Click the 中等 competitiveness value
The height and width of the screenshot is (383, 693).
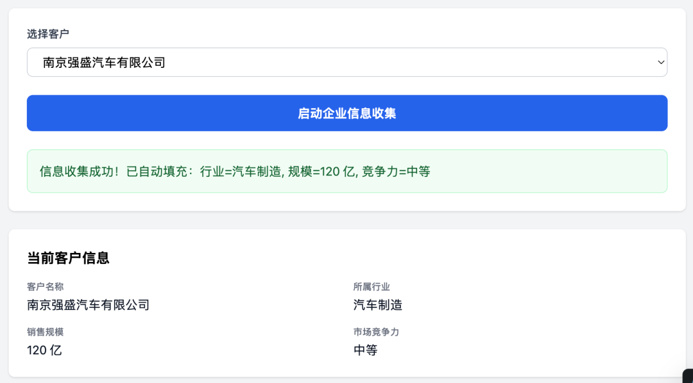pyautogui.click(x=366, y=350)
